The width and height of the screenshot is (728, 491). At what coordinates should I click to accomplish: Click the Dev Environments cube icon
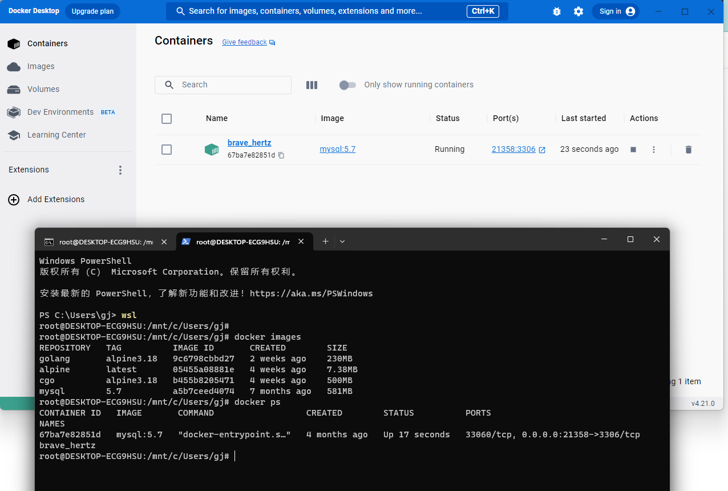coord(14,112)
